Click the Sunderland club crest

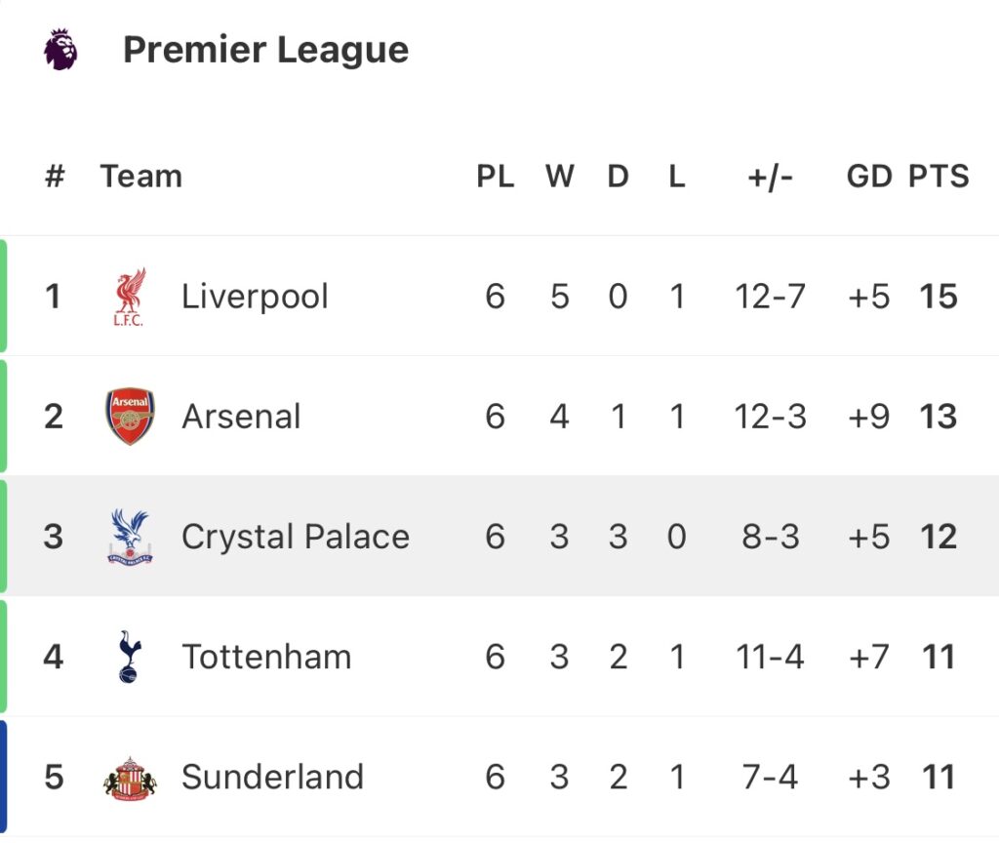coord(130,778)
